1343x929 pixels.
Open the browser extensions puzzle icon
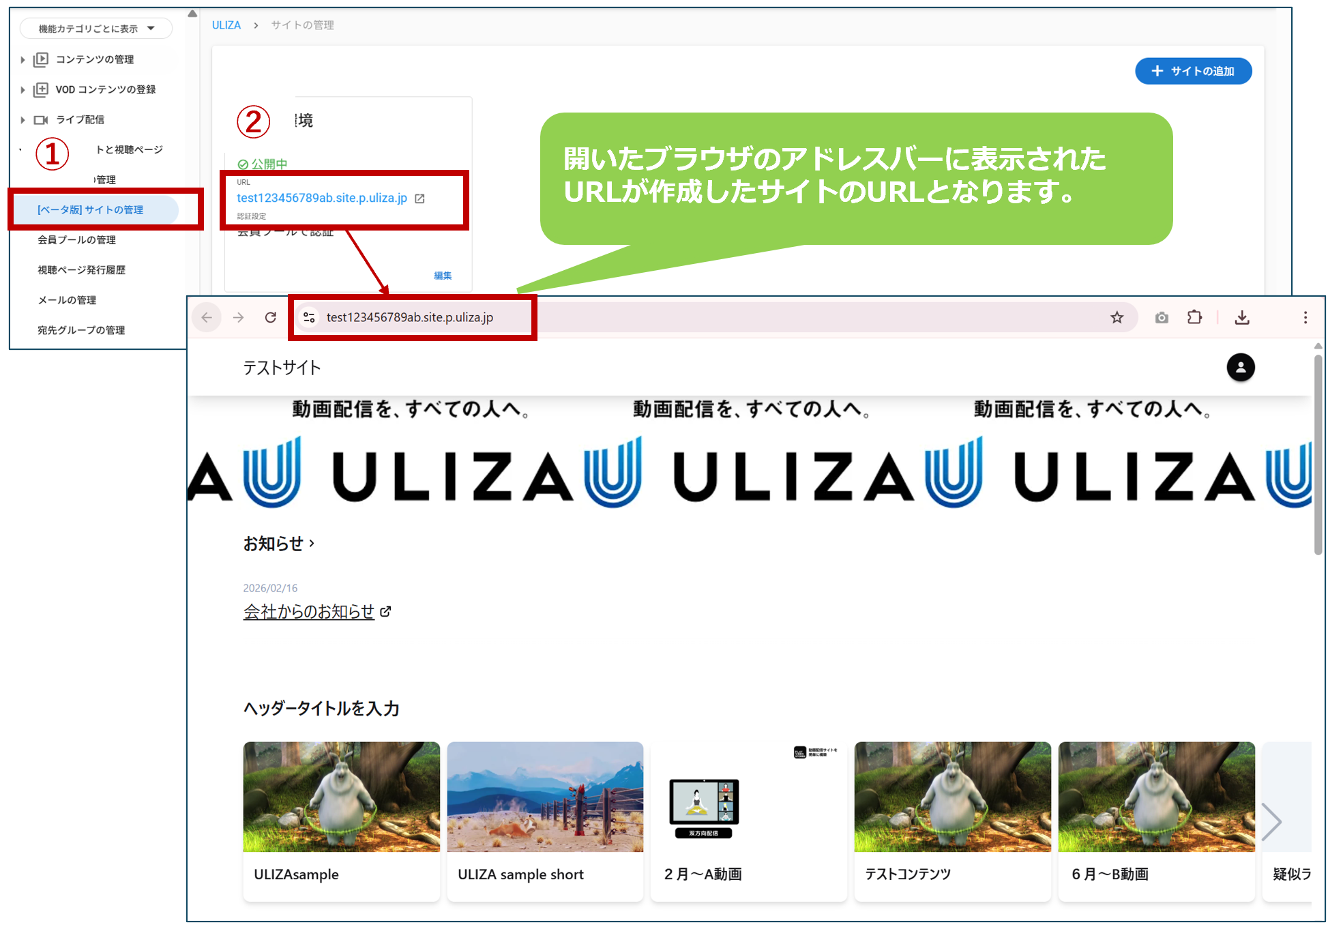pos(1194,317)
